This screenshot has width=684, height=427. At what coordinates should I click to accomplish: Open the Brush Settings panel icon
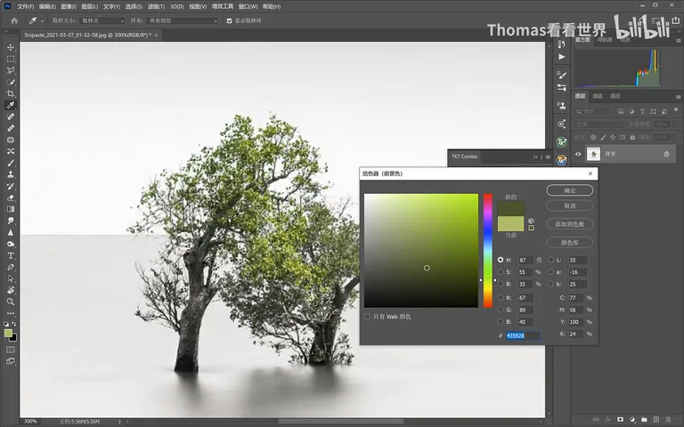pos(562,75)
